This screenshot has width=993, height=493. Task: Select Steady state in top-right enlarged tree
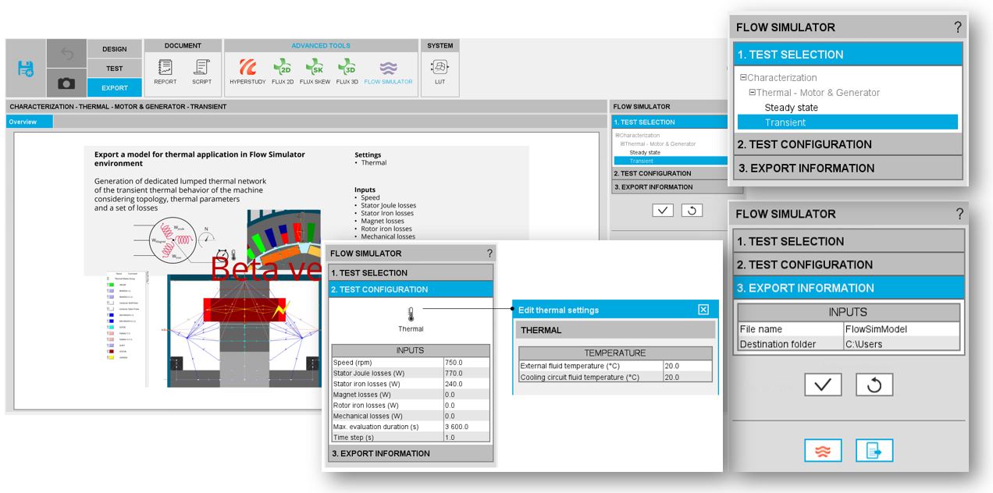coord(792,108)
